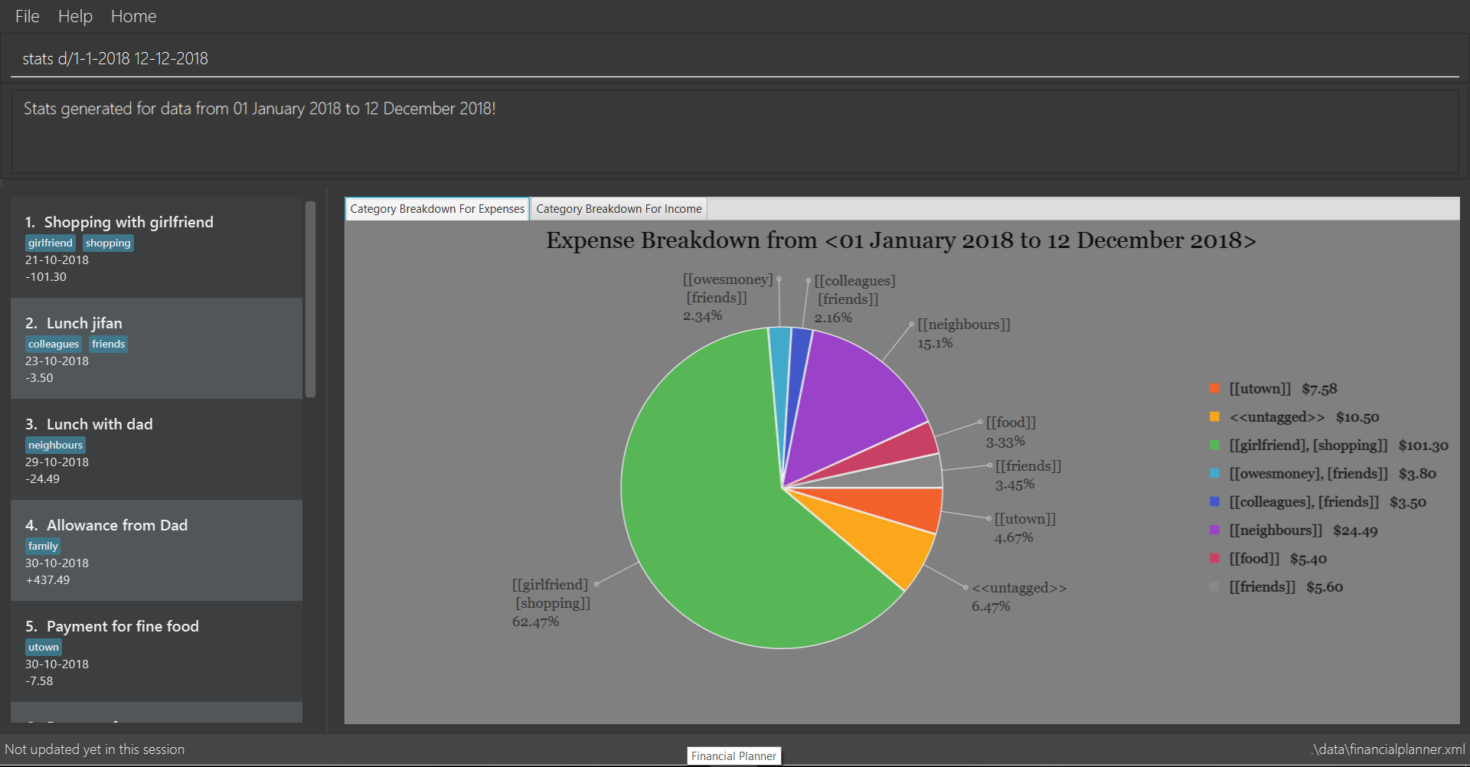Screen dimensions: 1470x767
Task: Open the Help menu
Action: tap(75, 16)
